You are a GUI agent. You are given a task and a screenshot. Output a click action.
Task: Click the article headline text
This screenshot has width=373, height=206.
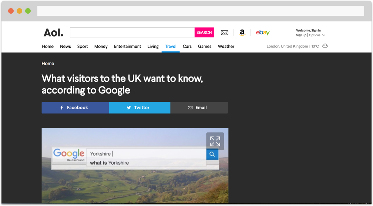point(122,84)
